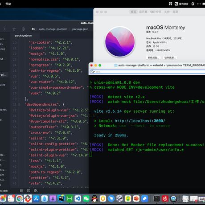Click the folder icon in the breadcrumb bar
Viewport: 205px width, 205px height.
33,29
